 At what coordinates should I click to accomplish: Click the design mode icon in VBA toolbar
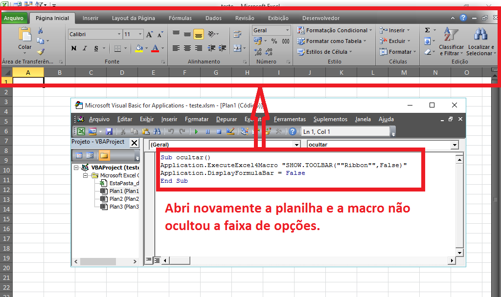coord(230,131)
